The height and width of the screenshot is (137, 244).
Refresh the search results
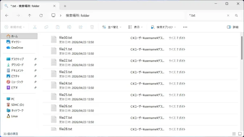point(41,16)
